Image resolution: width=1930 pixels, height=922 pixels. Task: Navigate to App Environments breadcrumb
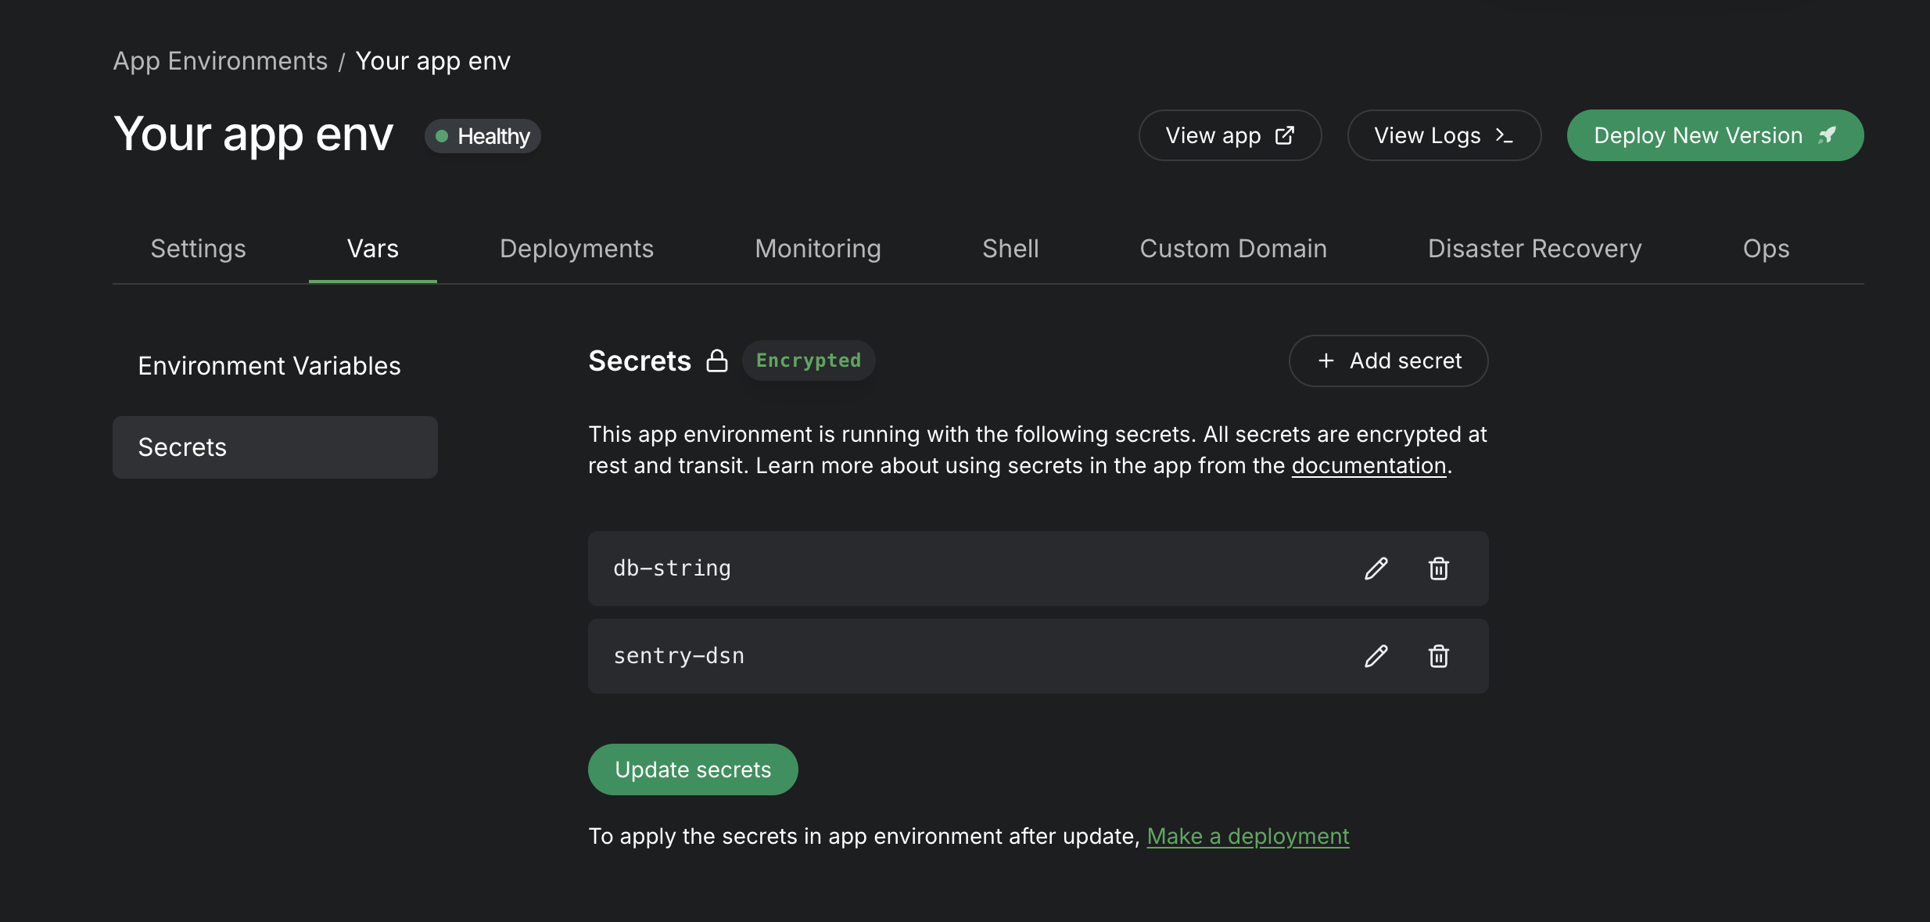(x=221, y=61)
